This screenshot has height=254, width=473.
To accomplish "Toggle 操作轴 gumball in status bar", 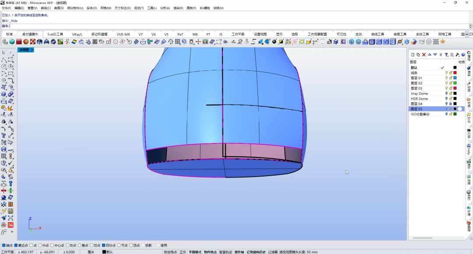I will pos(239,252).
